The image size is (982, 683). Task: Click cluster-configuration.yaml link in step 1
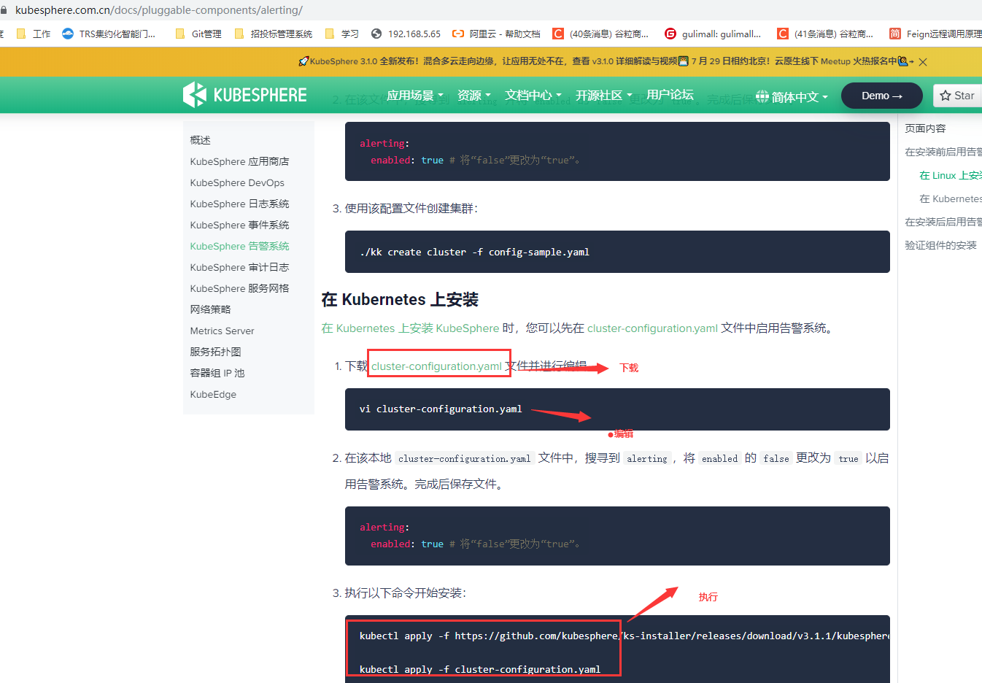click(x=437, y=366)
